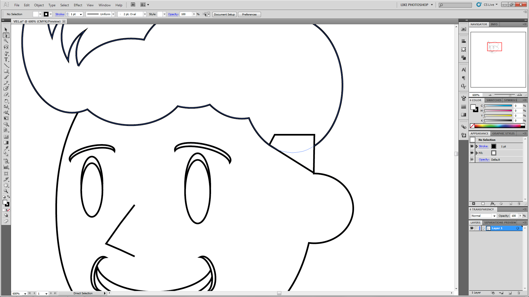Select the Paintbrush tool
The width and height of the screenshot is (529, 297).
[6, 77]
